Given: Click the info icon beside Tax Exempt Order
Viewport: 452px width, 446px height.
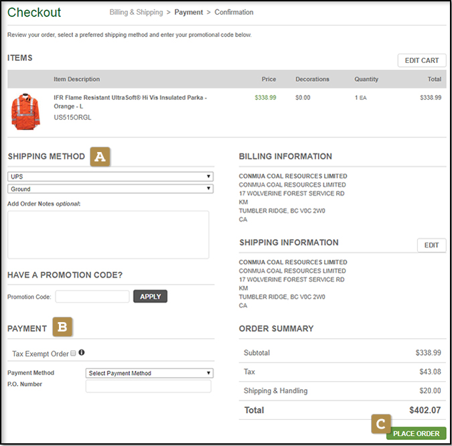Looking at the screenshot, I should pos(82,352).
